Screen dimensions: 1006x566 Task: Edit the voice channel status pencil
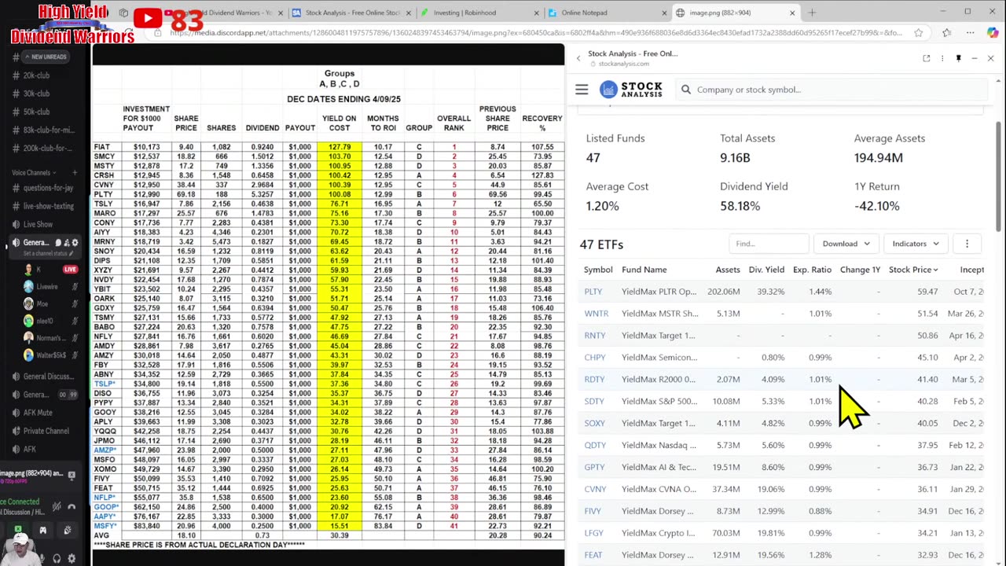(72, 253)
